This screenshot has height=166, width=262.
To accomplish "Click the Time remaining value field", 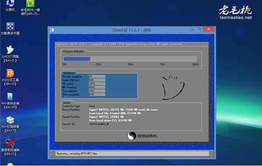I will [x=97, y=95].
